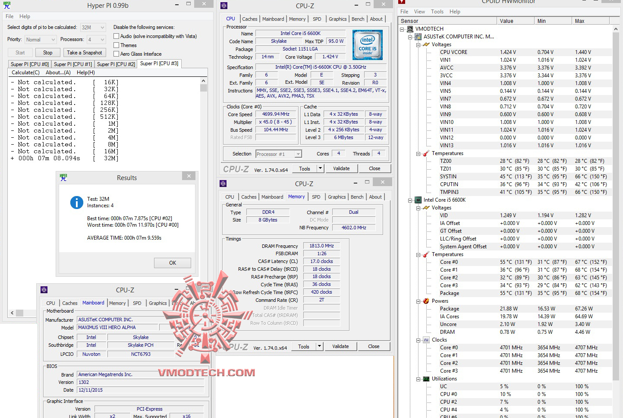Viewport: 623px width, 418px height.
Task: Click the Powers flame icon
Action: tap(426, 301)
